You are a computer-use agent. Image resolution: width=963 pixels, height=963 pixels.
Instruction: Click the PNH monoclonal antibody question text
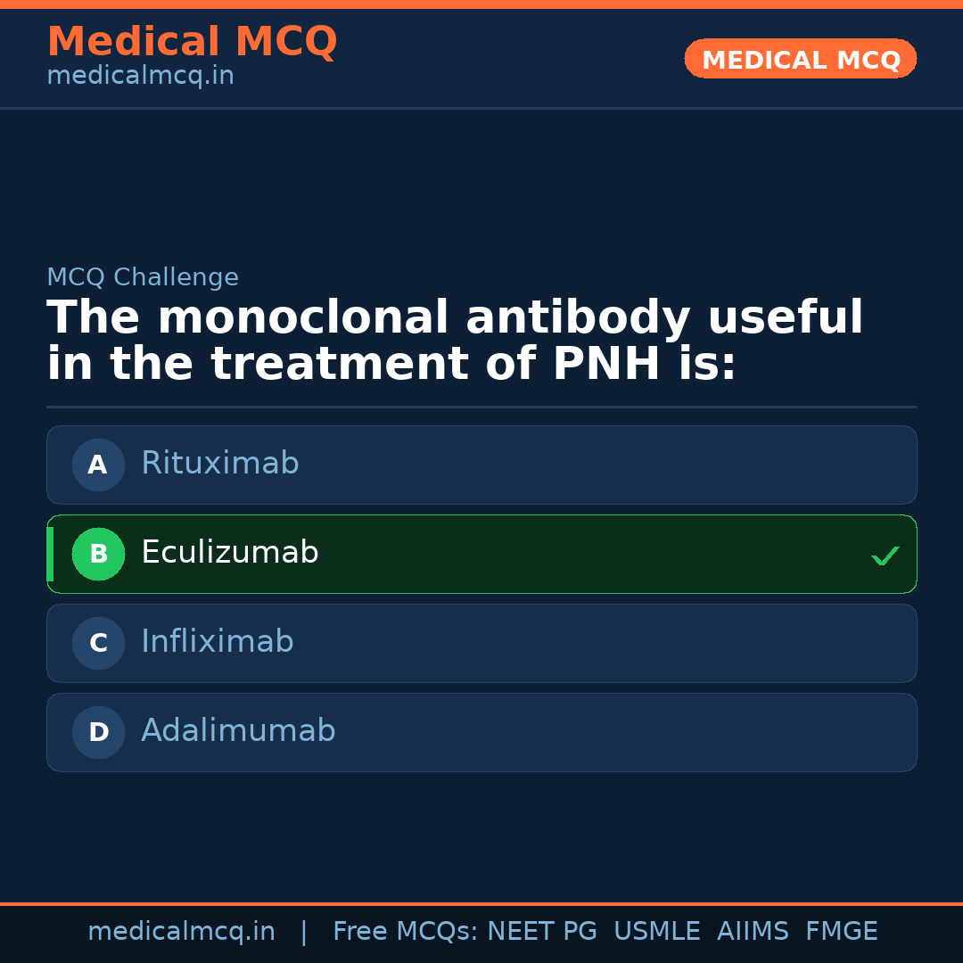455,342
